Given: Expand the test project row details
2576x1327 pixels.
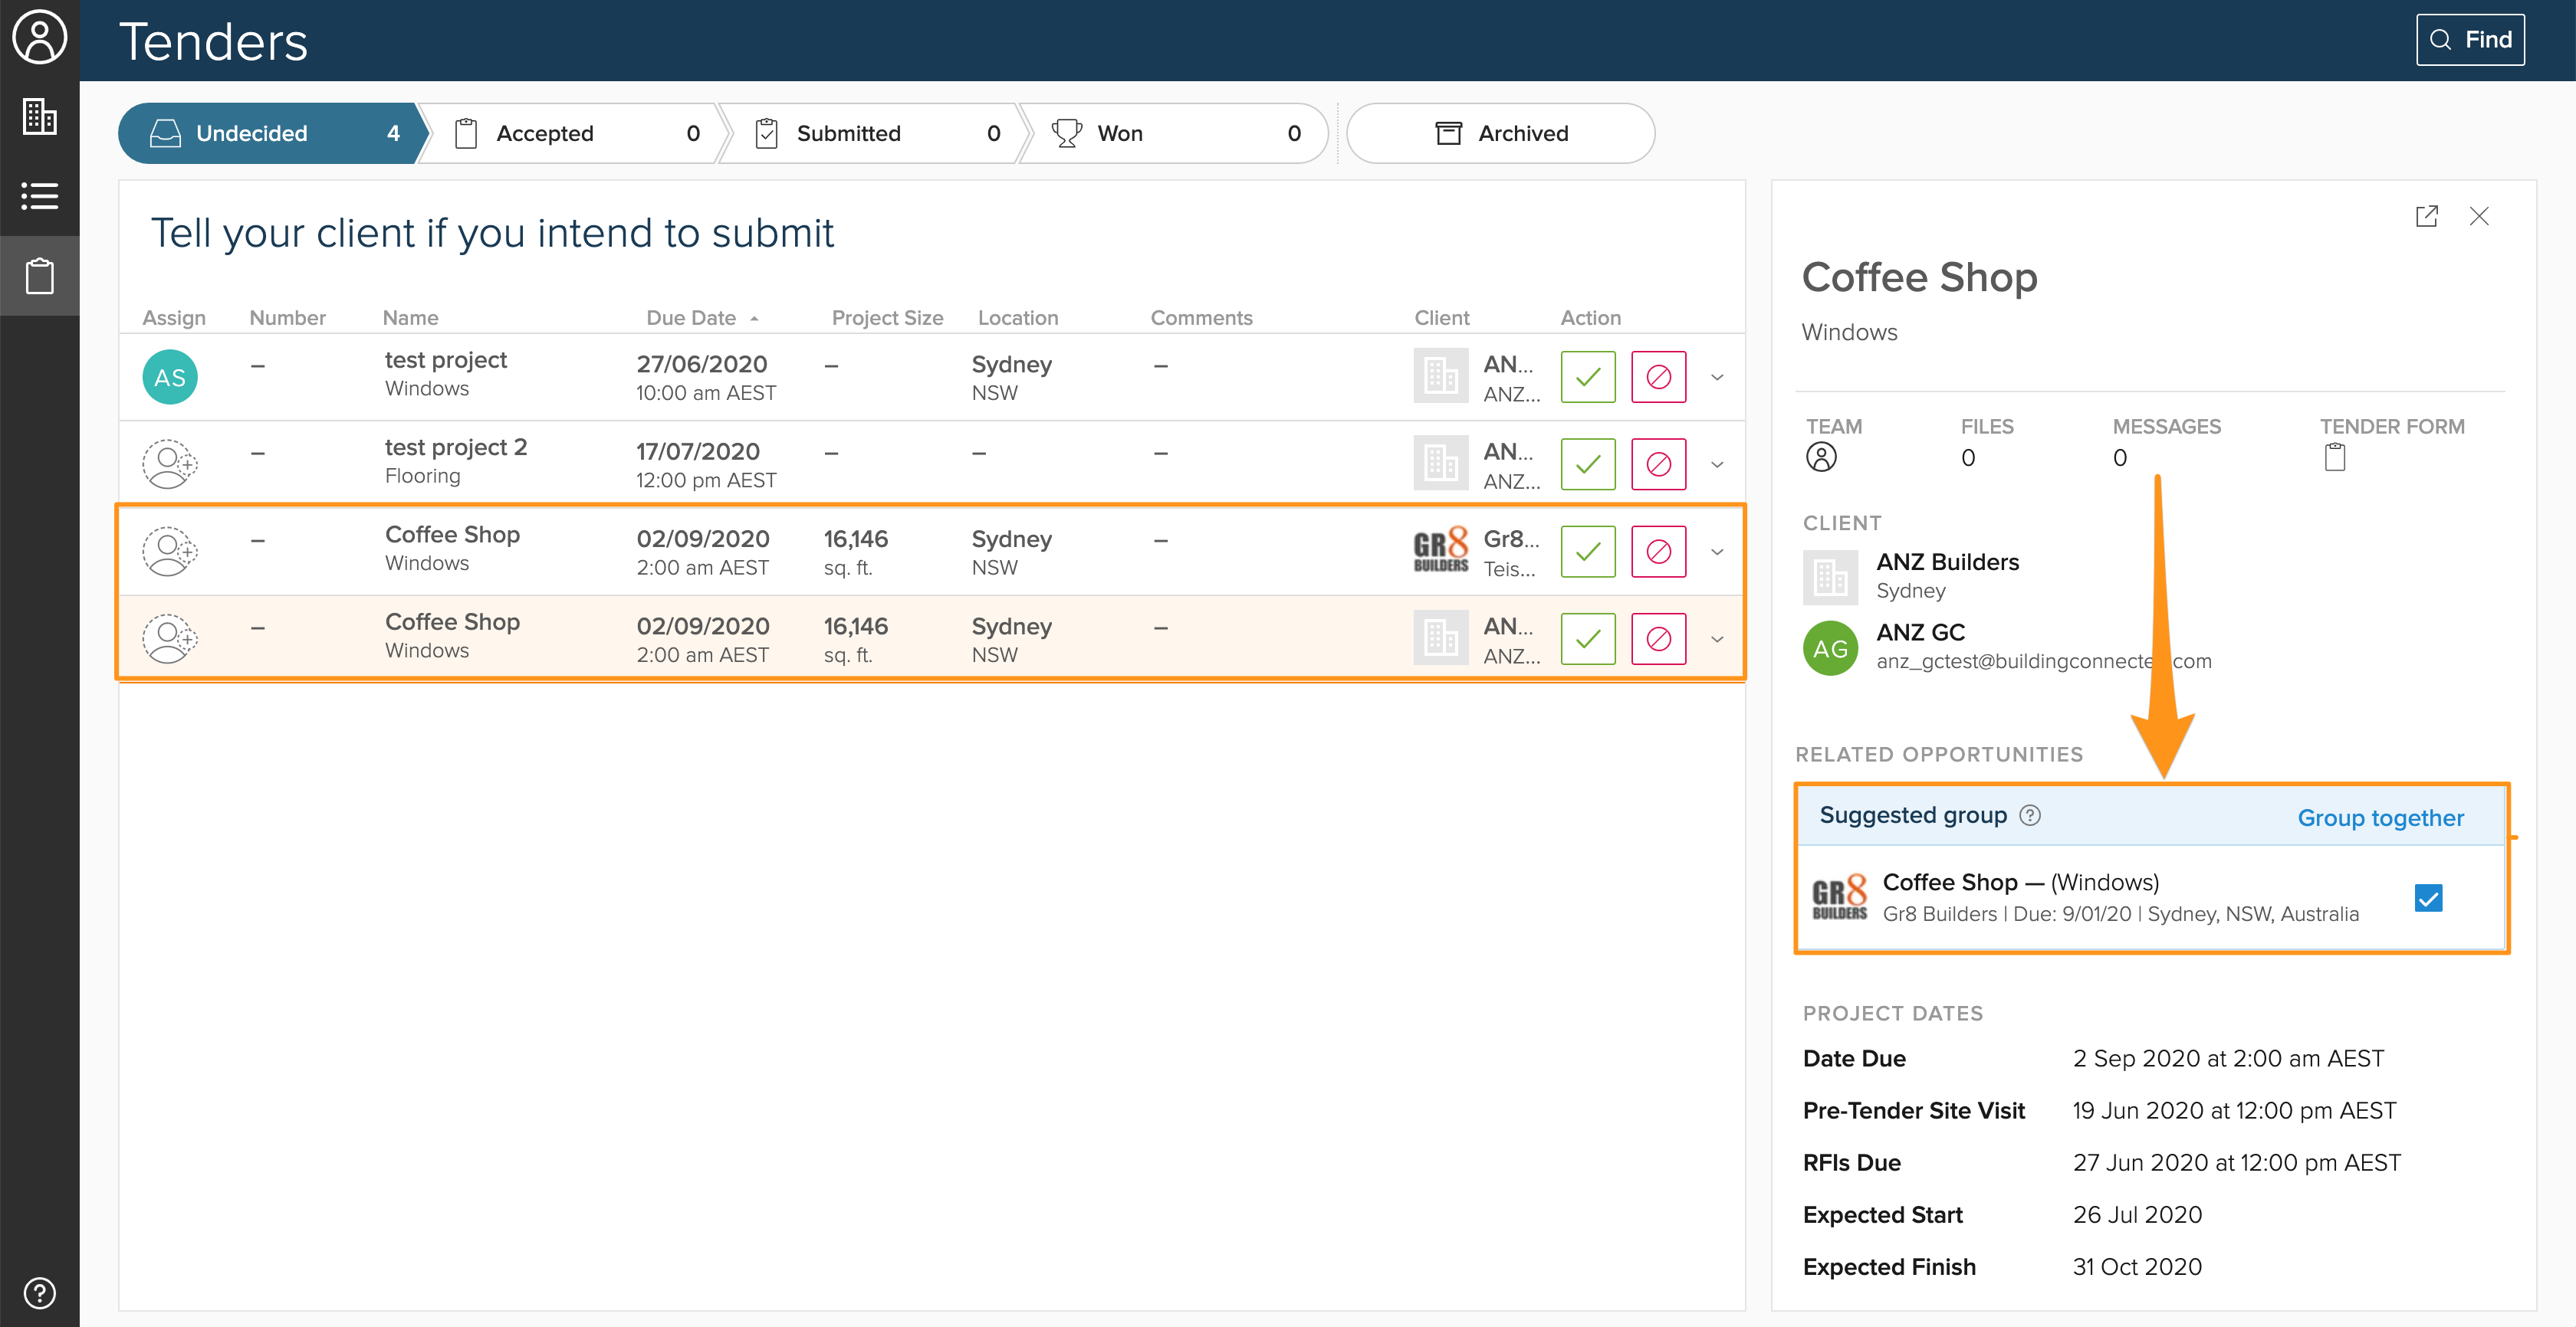Looking at the screenshot, I should 1717,377.
